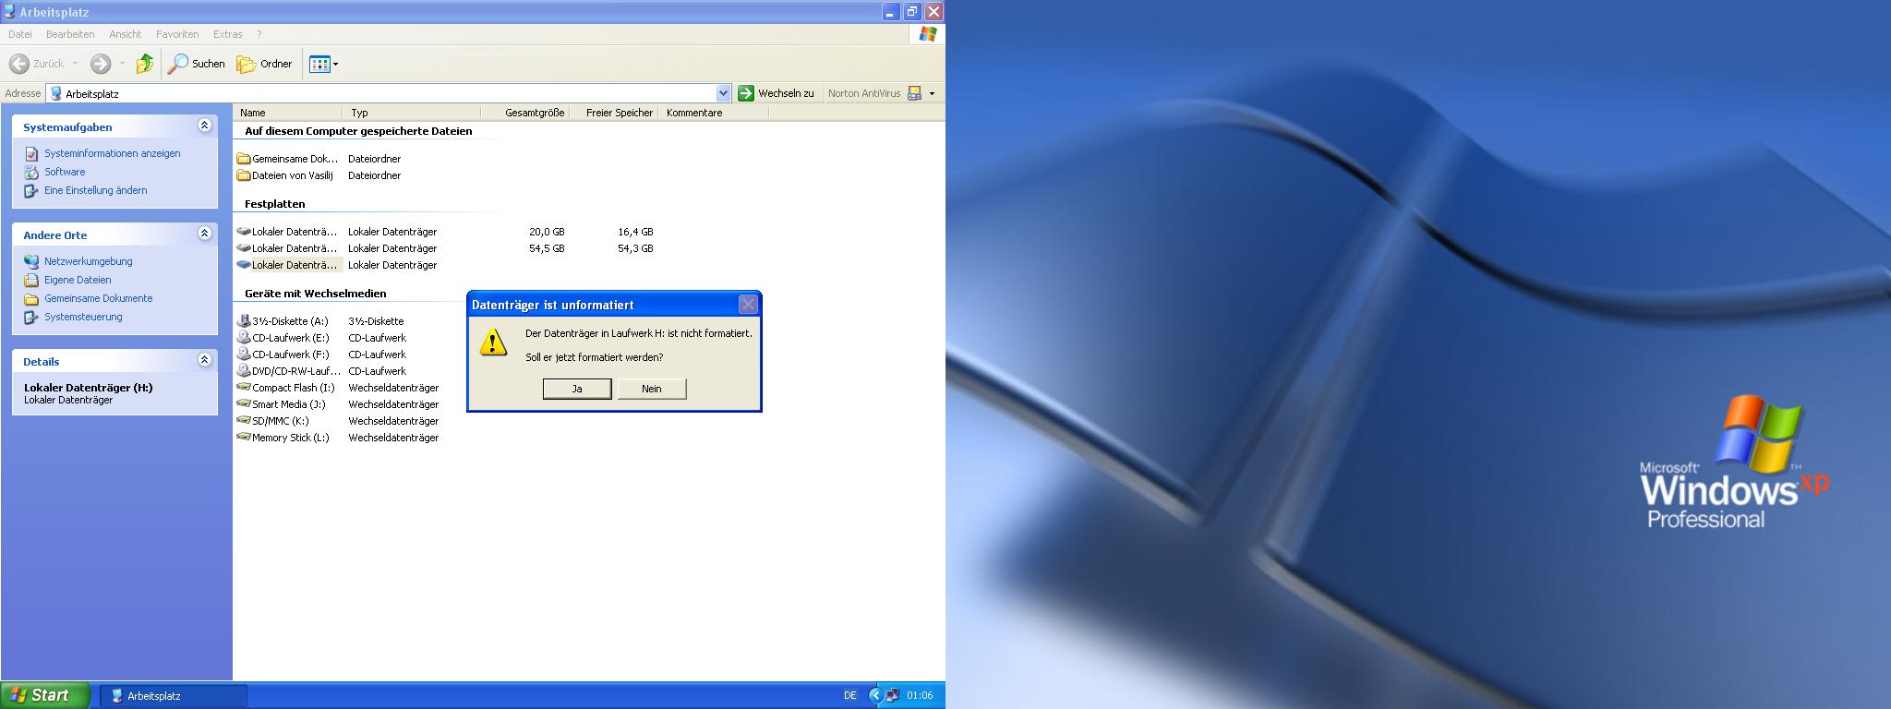Open the Start menu
Screen dimensions: 1891x709
(45, 695)
